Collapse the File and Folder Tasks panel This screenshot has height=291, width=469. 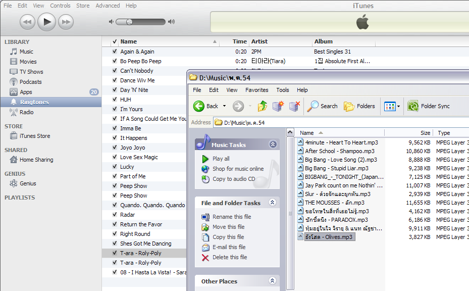272,203
